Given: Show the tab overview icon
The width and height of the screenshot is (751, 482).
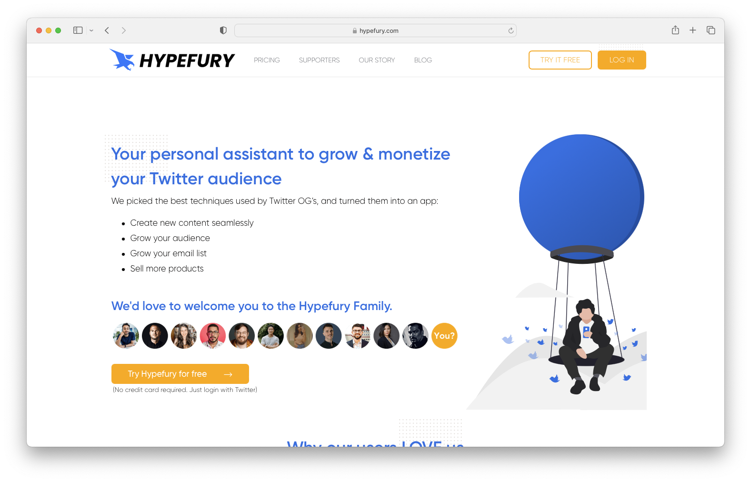Looking at the screenshot, I should [x=711, y=30].
